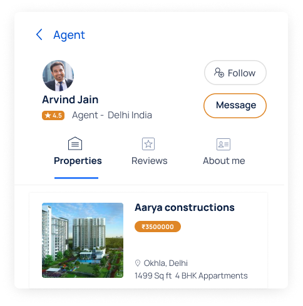Click the star icon above Reviews

click(x=148, y=144)
